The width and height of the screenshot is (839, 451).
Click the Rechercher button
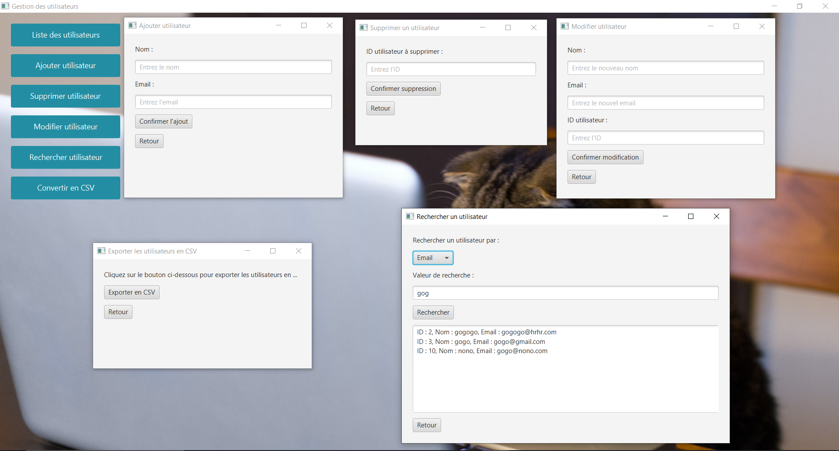[433, 312]
